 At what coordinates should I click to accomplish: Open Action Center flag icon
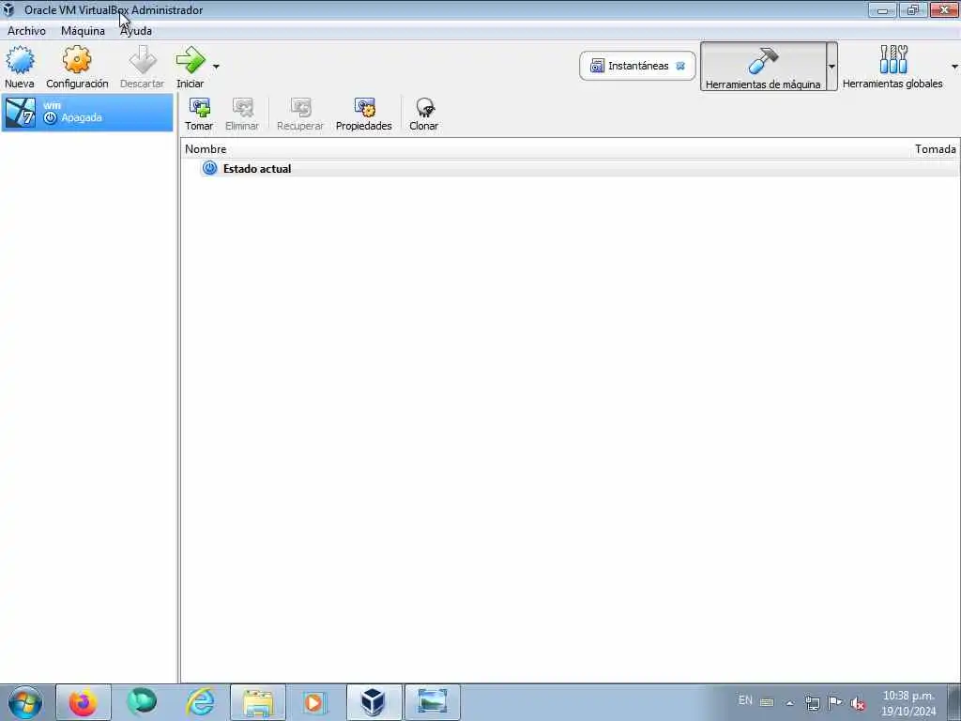[834, 702]
